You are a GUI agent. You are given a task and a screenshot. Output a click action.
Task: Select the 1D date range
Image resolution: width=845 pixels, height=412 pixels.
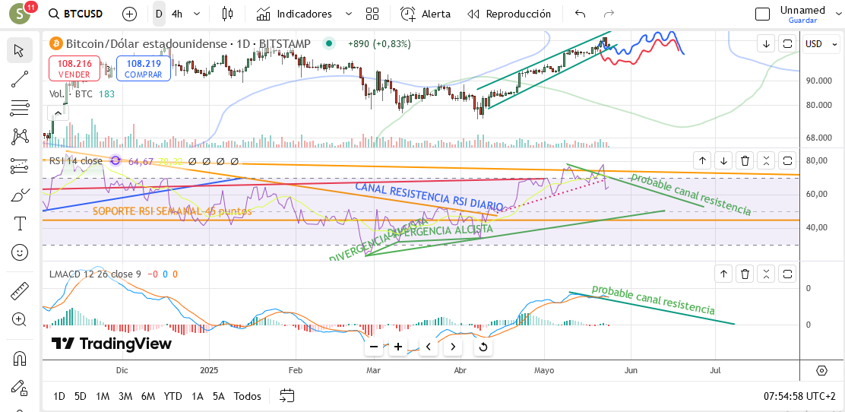(x=59, y=396)
